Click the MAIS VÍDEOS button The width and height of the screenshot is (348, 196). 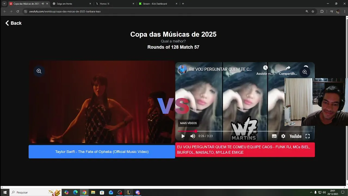[188, 123]
